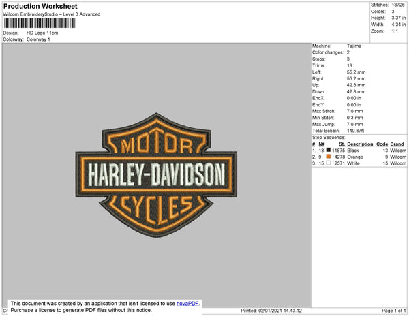Click the 'Max Stitch:' label

[324, 111]
